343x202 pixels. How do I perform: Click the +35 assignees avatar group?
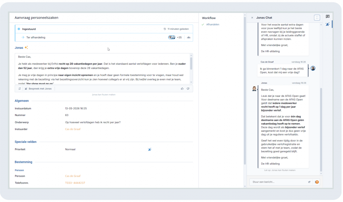(175, 37)
